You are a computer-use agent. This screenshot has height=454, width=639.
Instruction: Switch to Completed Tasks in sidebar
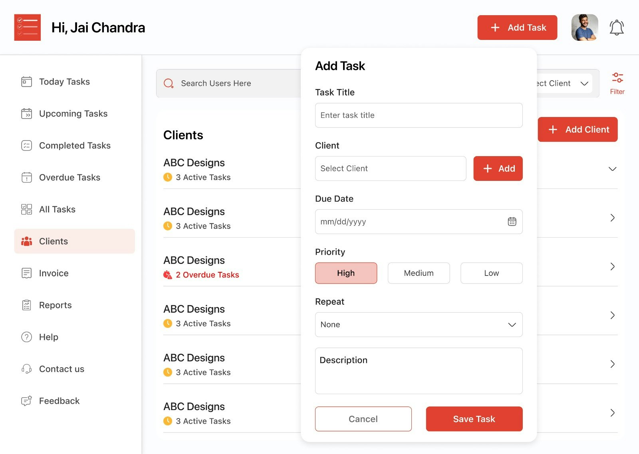pyautogui.click(x=74, y=145)
